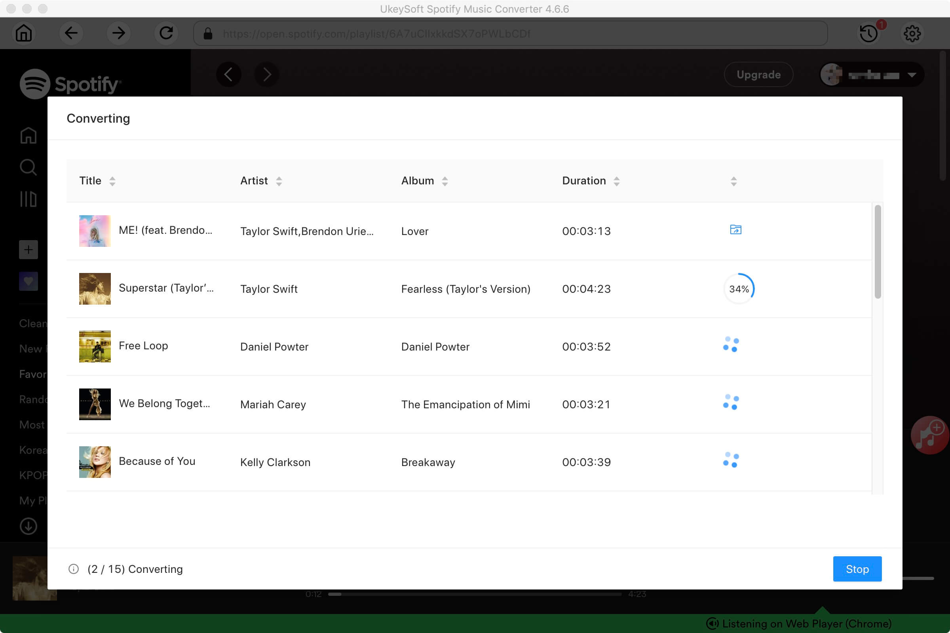Click the search icon in Spotify sidebar

28,167
